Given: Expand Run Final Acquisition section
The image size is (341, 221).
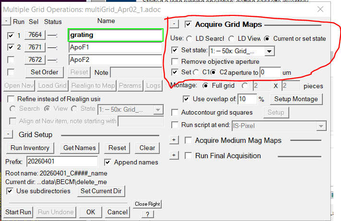Looking at the screenshot, I should click(x=174, y=155).
